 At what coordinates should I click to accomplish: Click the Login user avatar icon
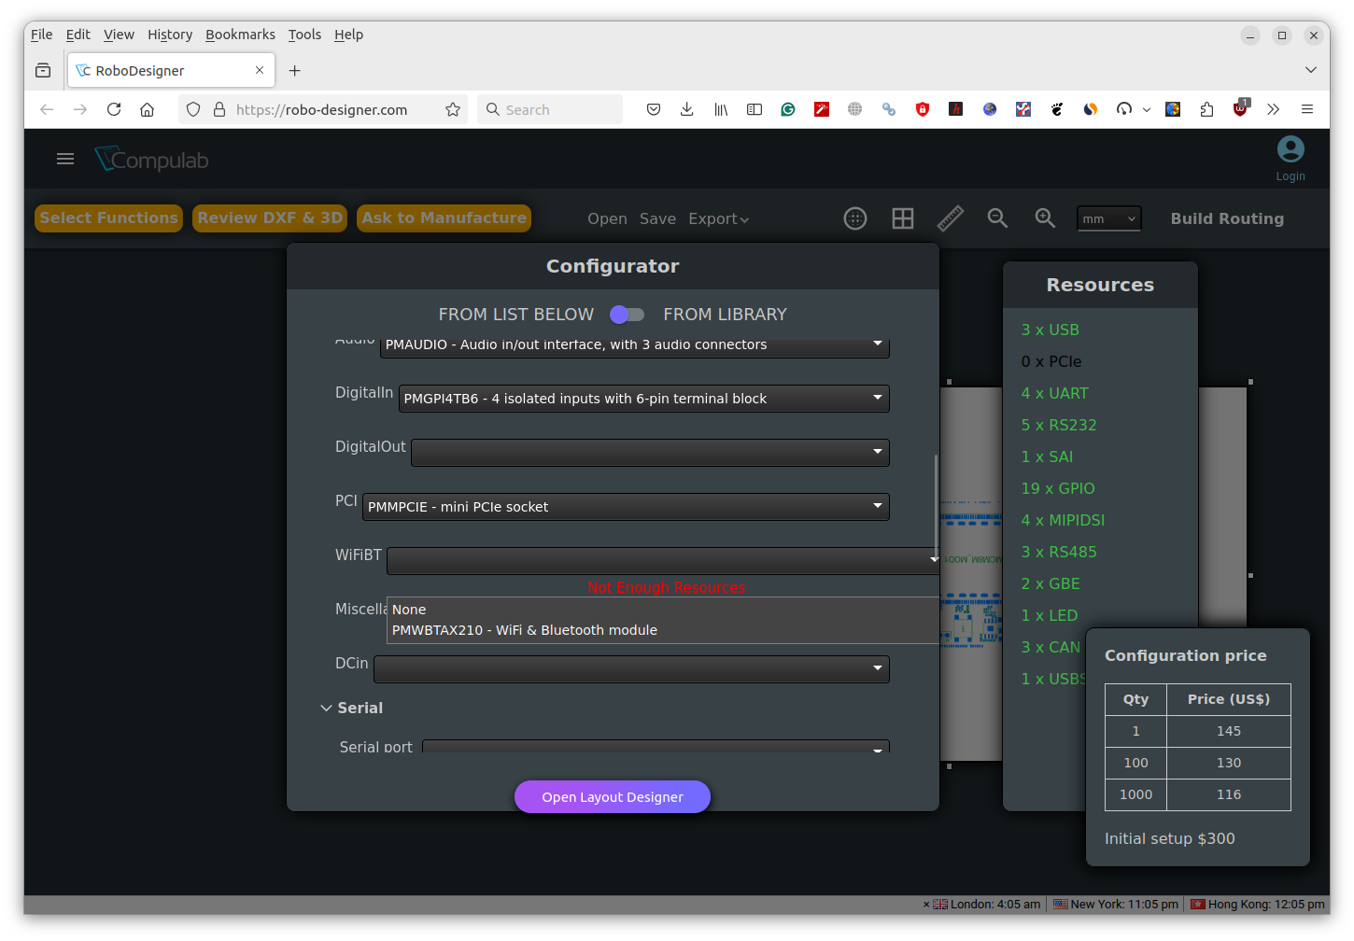(x=1291, y=149)
